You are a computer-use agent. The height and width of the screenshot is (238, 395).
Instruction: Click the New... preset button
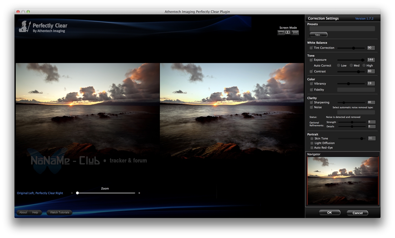point(318,35)
